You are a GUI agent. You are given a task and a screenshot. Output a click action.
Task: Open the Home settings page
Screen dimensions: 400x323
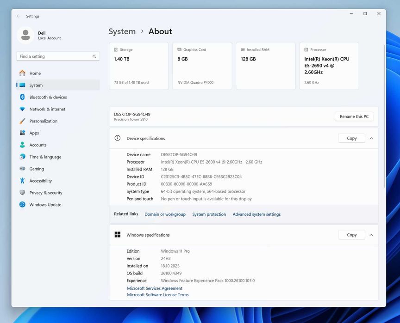point(58,73)
